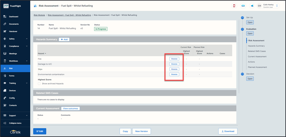Open the Forms menu item
Screen dimensions: 286x137
(12, 76)
